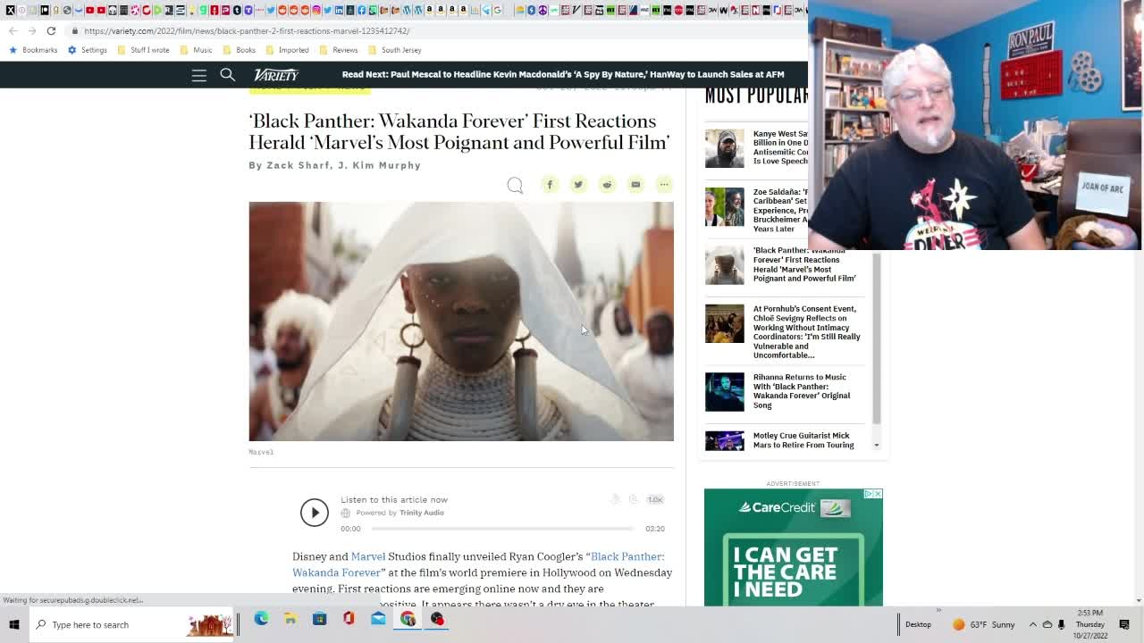Play the article audio

click(315, 513)
